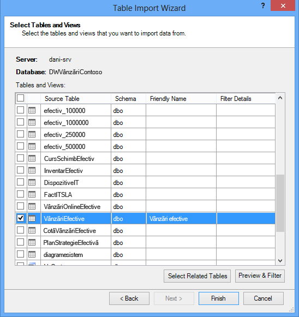Click table icon for efectiv_250000 row
Image resolution: width=299 pixels, height=317 pixels.
point(32,134)
